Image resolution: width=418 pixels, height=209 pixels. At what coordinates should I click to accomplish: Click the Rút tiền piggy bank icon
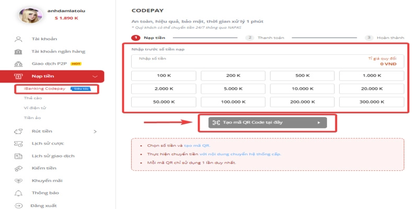tap(18, 132)
